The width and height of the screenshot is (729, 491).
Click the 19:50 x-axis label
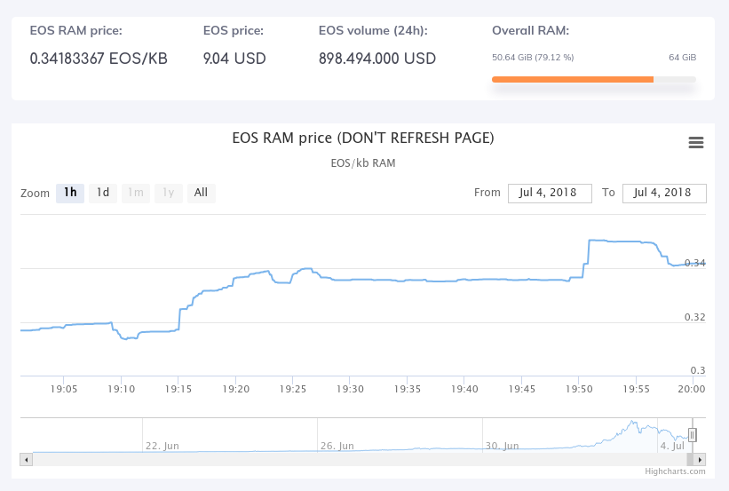point(579,389)
